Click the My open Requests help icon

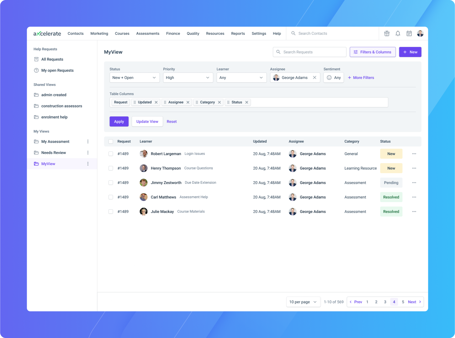(x=36, y=70)
